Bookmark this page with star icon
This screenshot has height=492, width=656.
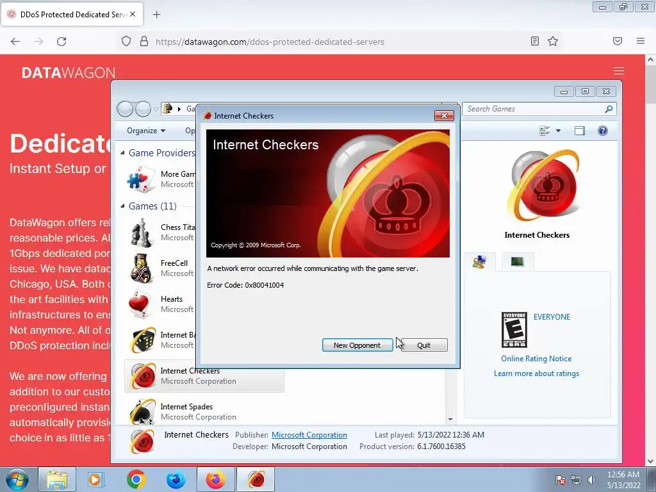point(553,41)
